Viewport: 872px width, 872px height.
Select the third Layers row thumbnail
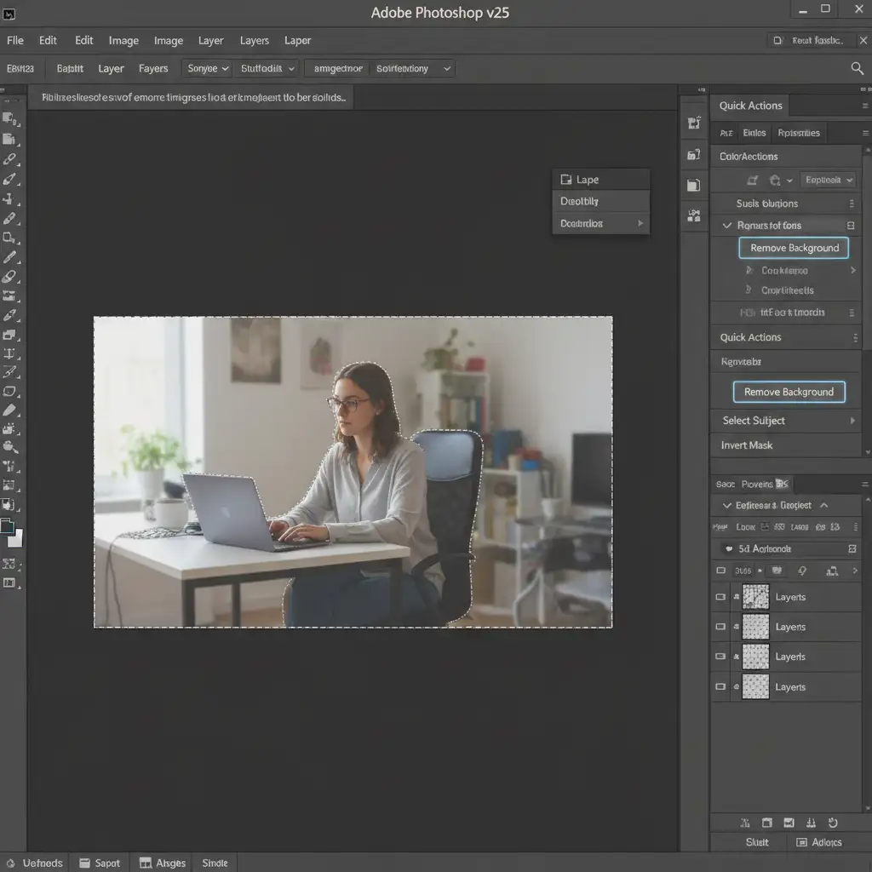[755, 657]
